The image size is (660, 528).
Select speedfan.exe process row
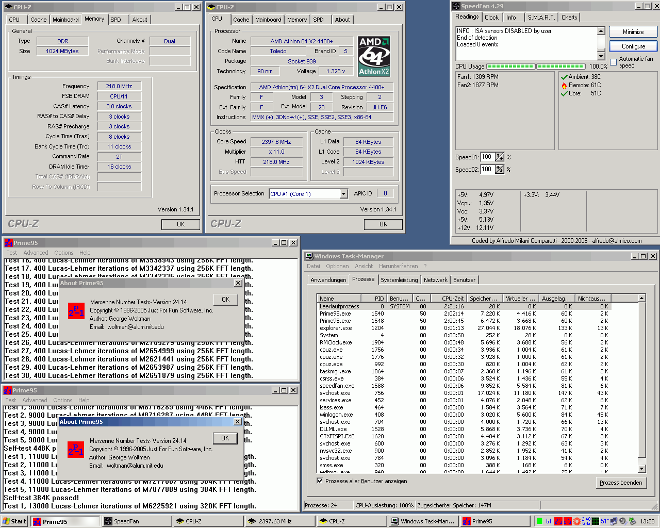pyautogui.click(x=464, y=386)
